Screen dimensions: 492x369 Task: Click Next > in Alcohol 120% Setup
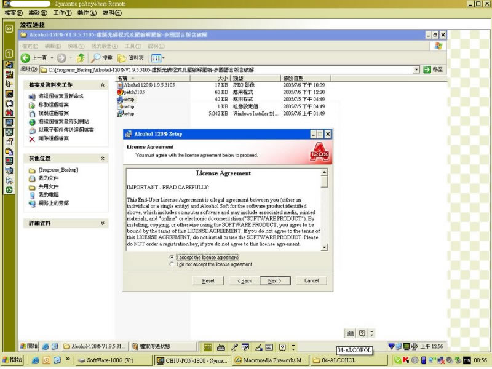coord(275,281)
